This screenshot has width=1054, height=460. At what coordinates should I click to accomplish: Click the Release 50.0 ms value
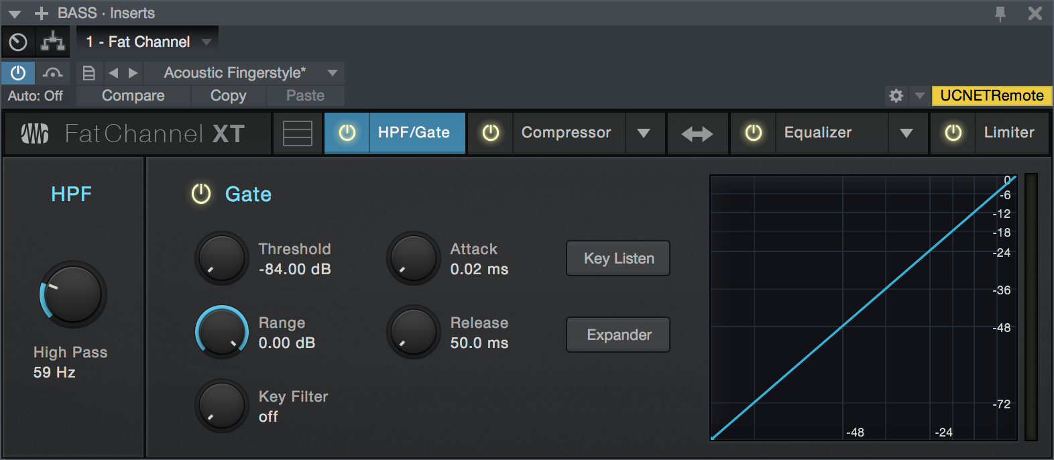(x=479, y=343)
